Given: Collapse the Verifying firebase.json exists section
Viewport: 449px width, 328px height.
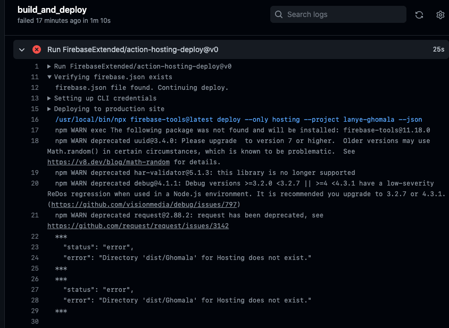Looking at the screenshot, I should coord(49,77).
